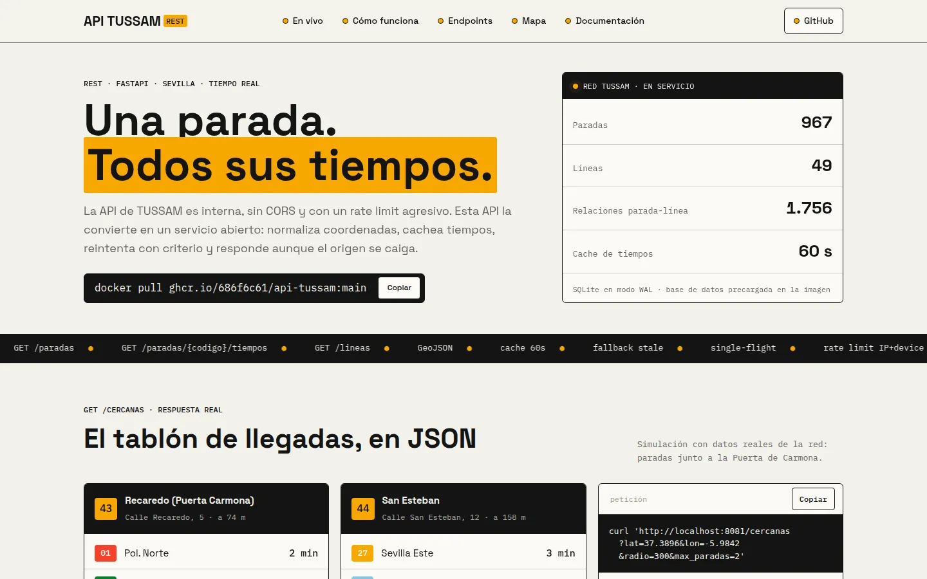This screenshot has height=579, width=927.
Task: Open the Mapa nav item
Action: (529, 21)
